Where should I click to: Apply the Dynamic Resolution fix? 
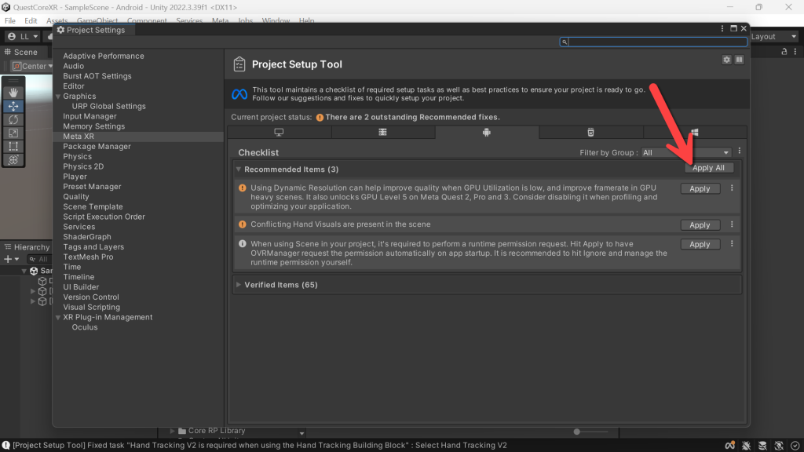point(700,188)
